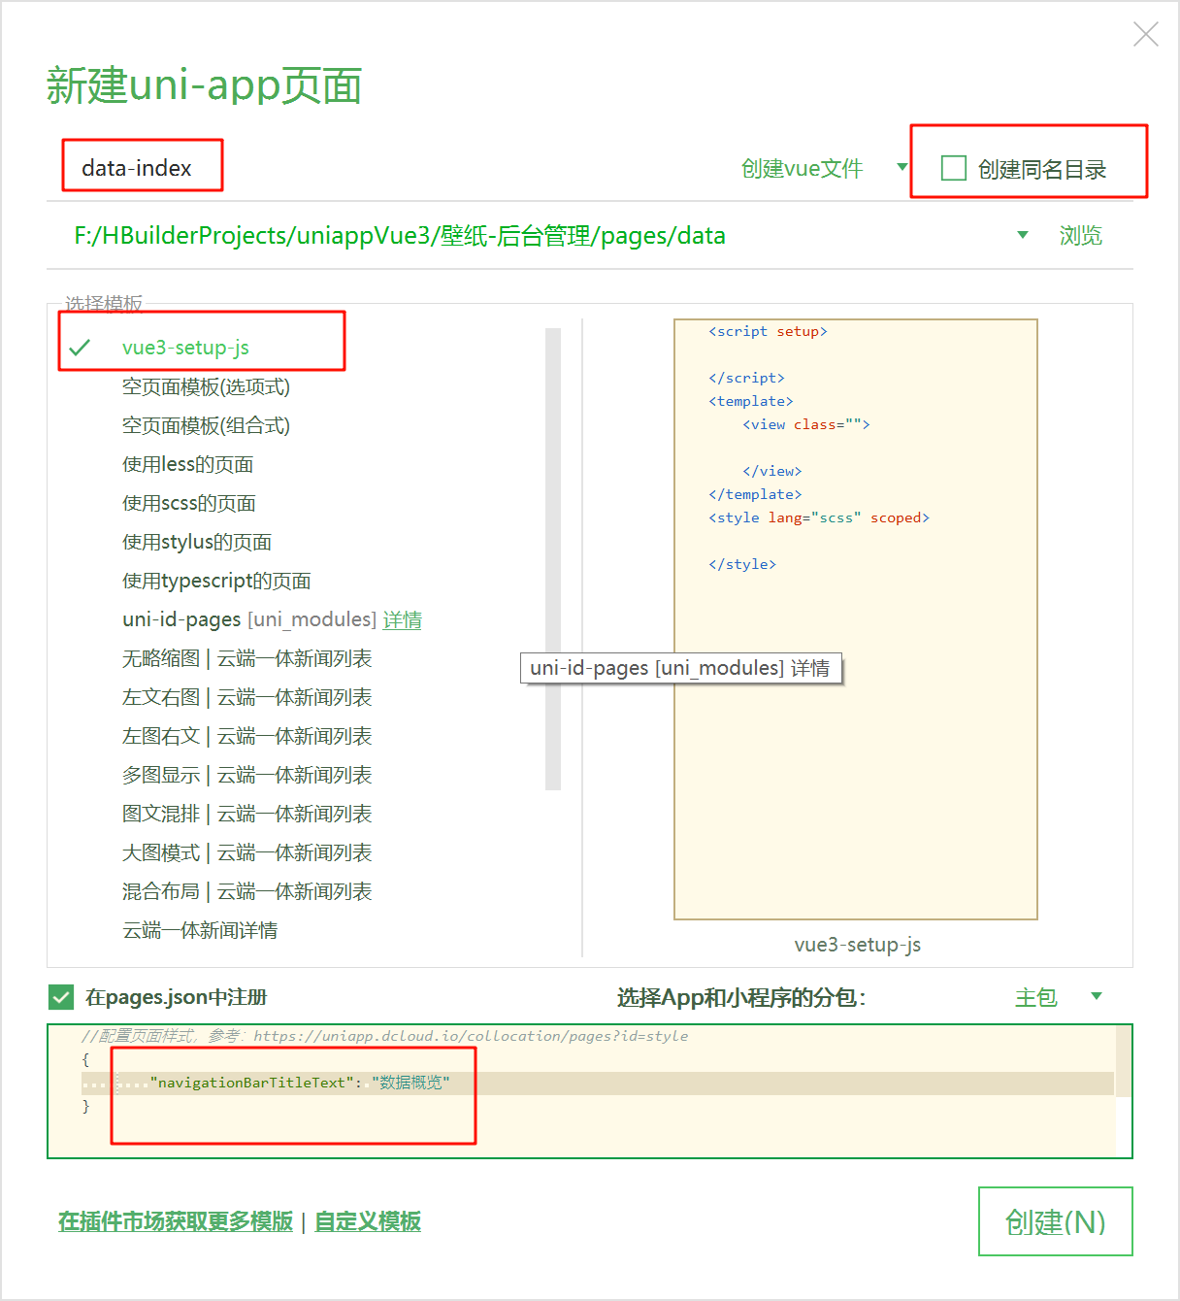The width and height of the screenshot is (1180, 1301).
Task: Open the 自定义模板 link
Action: 368,1221
